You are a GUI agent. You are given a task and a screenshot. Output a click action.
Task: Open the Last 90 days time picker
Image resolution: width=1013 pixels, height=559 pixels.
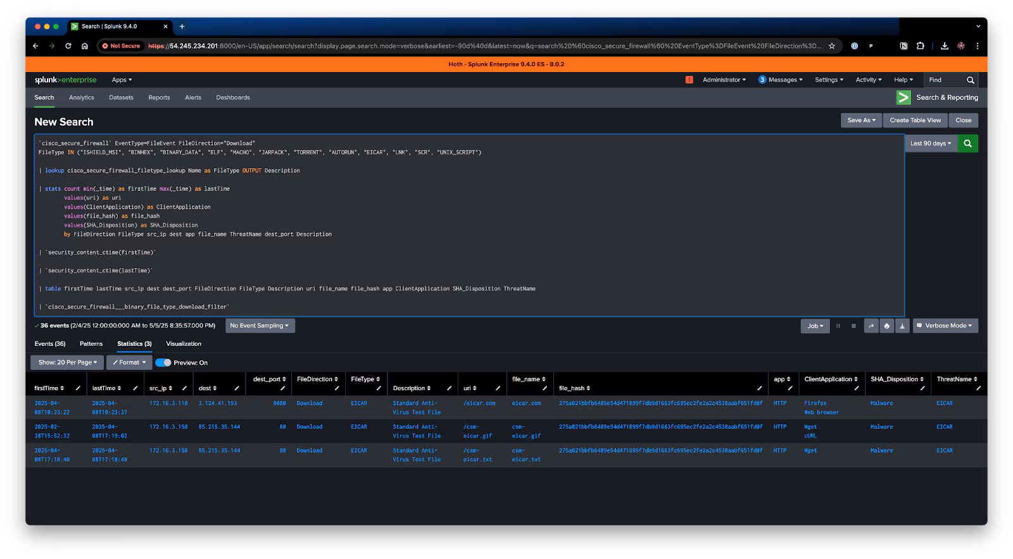tap(930, 144)
